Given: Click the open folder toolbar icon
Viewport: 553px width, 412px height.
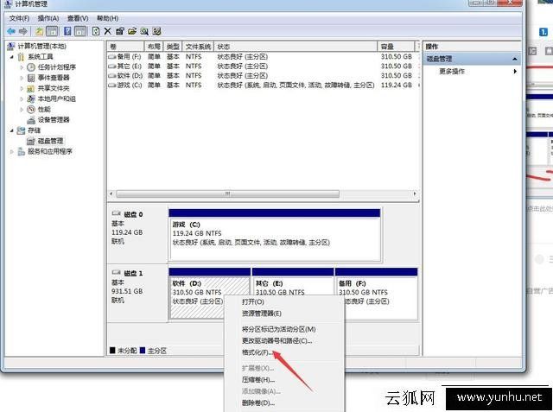Looking at the screenshot, I should [132, 31].
